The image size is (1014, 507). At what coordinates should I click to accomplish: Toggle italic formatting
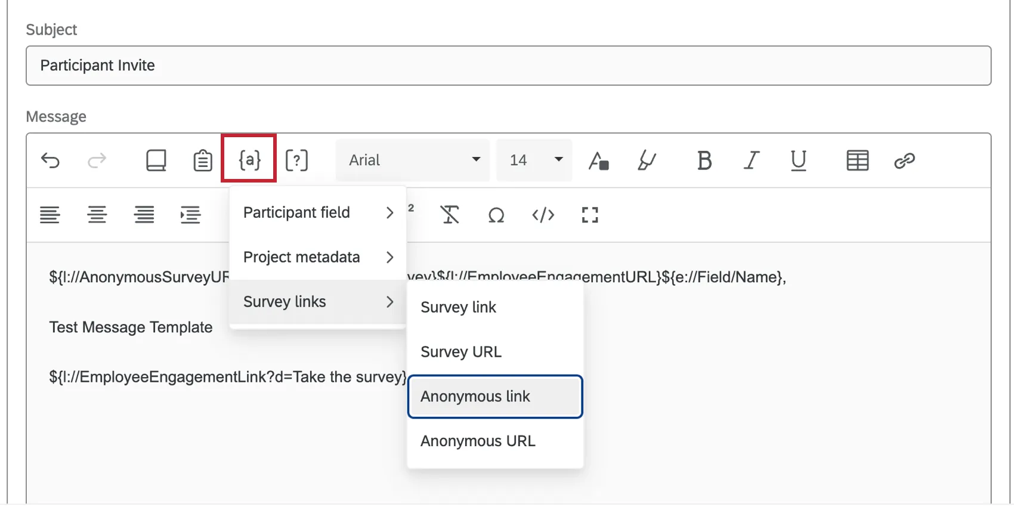click(x=752, y=160)
